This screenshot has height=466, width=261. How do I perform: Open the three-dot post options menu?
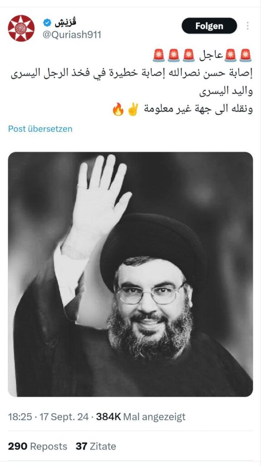coord(247,26)
